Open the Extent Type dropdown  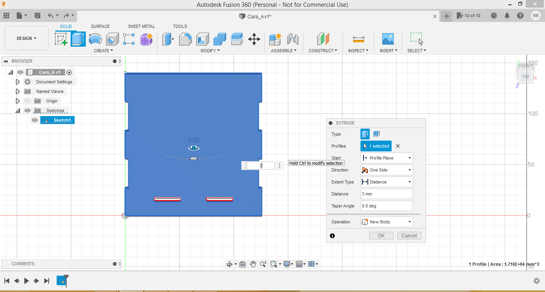tap(387, 182)
